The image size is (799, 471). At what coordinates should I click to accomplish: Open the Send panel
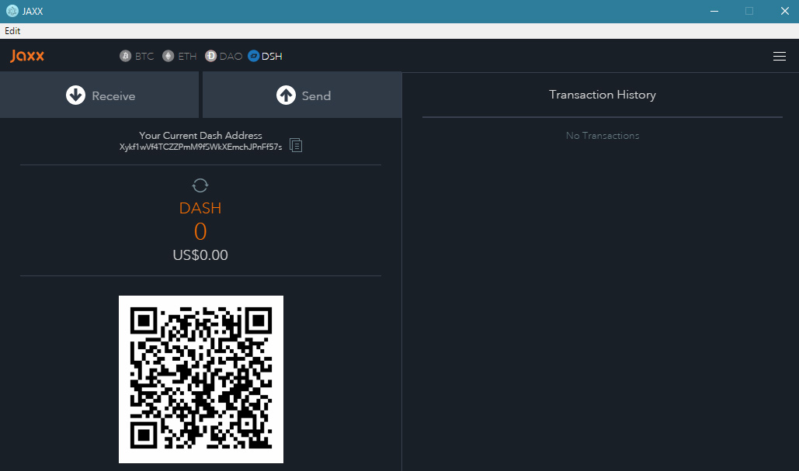point(302,95)
